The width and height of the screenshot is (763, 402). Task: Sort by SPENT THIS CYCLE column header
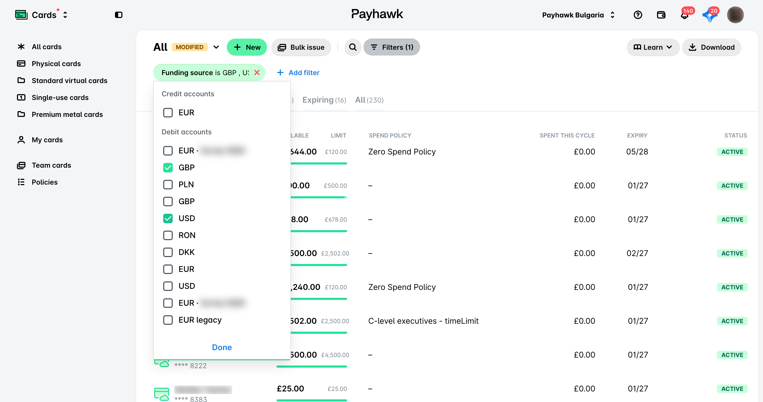[x=567, y=135]
